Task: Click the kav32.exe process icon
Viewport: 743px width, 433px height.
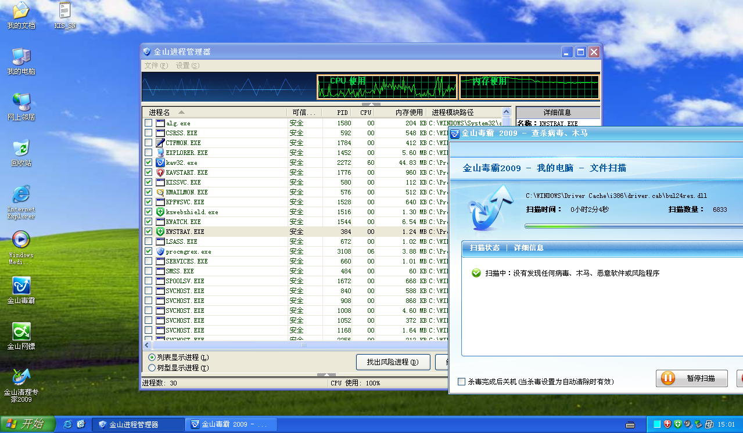Action: click(160, 163)
